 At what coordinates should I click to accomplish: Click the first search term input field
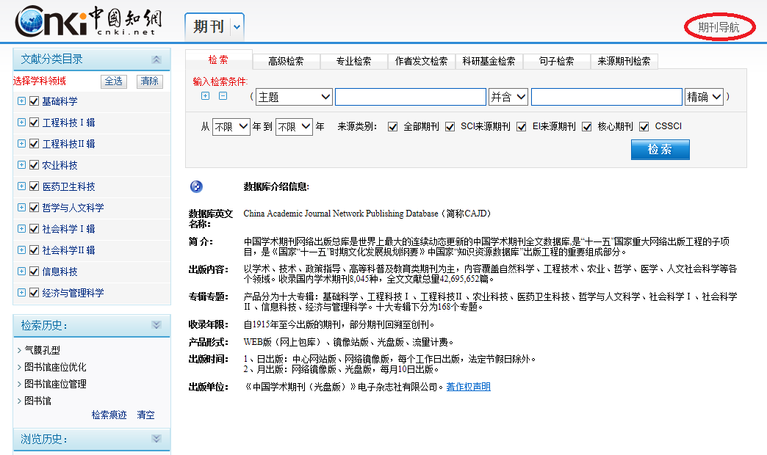[x=410, y=96]
